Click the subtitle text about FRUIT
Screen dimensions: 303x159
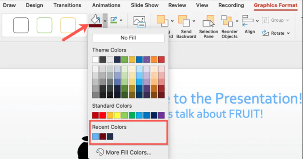[x=216, y=114]
